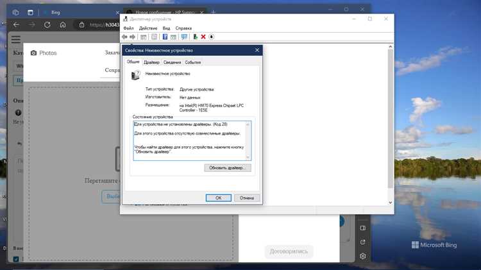Open the Файл menu

[x=128, y=28]
